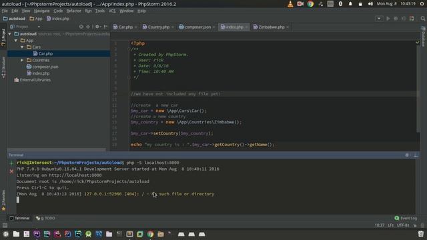Open the Event Log
Viewport: 427px width, 240px height.
[406, 218]
